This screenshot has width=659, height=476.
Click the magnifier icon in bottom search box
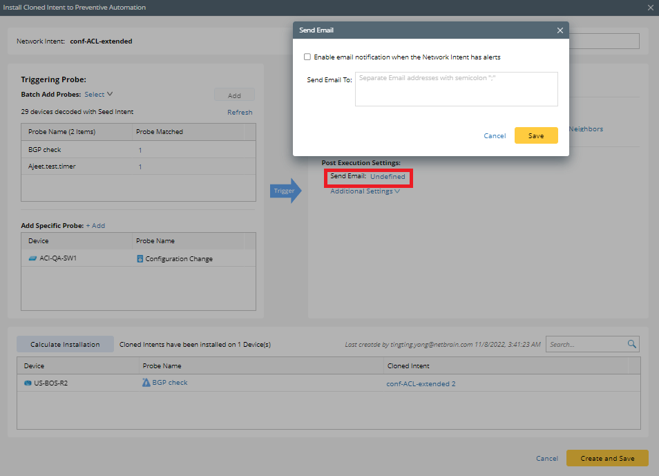(631, 343)
